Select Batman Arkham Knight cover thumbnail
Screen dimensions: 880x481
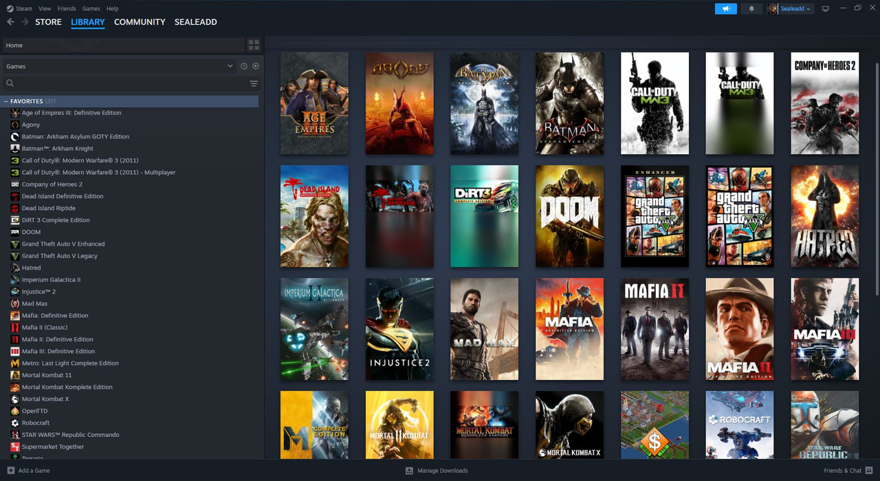[569, 103]
